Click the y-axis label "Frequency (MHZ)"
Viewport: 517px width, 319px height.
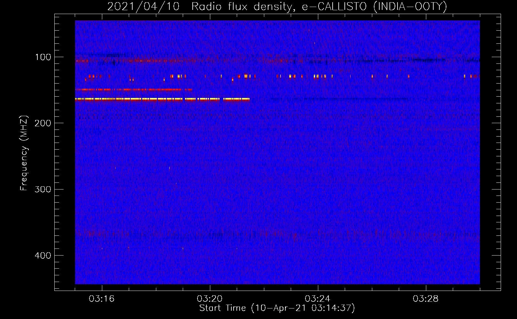click(24, 153)
